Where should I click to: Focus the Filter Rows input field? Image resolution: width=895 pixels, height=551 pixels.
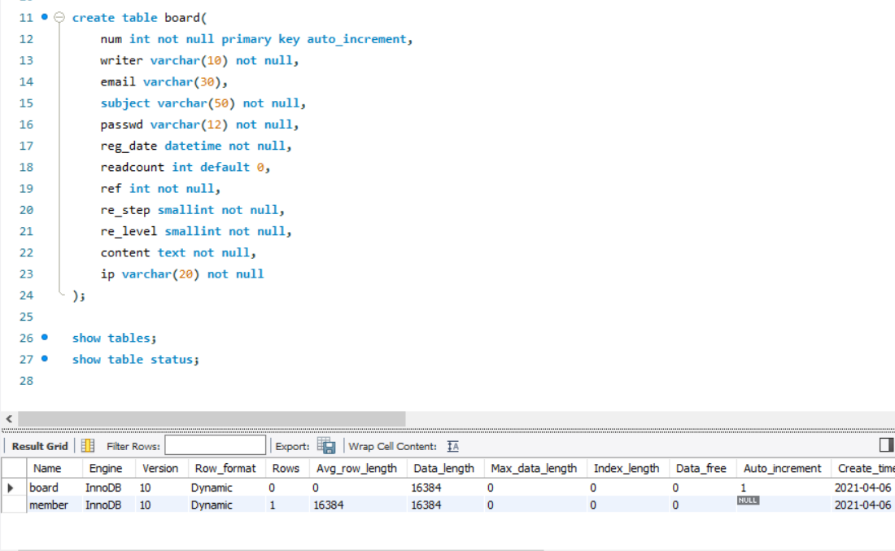coord(215,445)
